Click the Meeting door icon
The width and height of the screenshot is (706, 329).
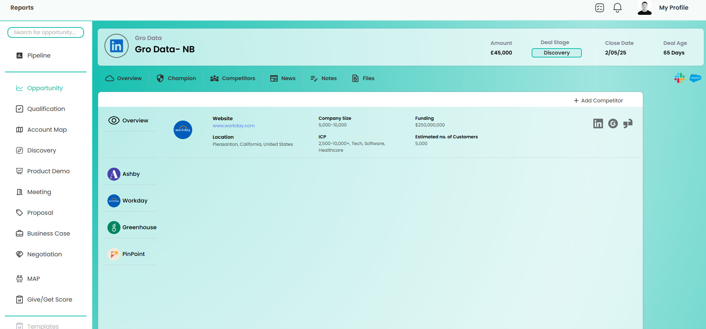click(20, 192)
